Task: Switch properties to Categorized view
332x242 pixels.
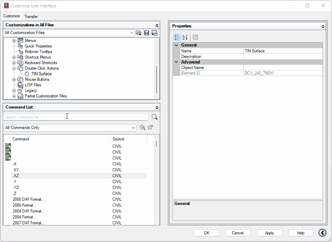Action: pyautogui.click(x=177, y=37)
